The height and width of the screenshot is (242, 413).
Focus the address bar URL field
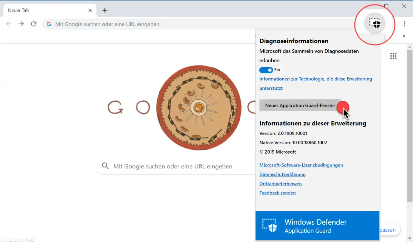[200, 24]
